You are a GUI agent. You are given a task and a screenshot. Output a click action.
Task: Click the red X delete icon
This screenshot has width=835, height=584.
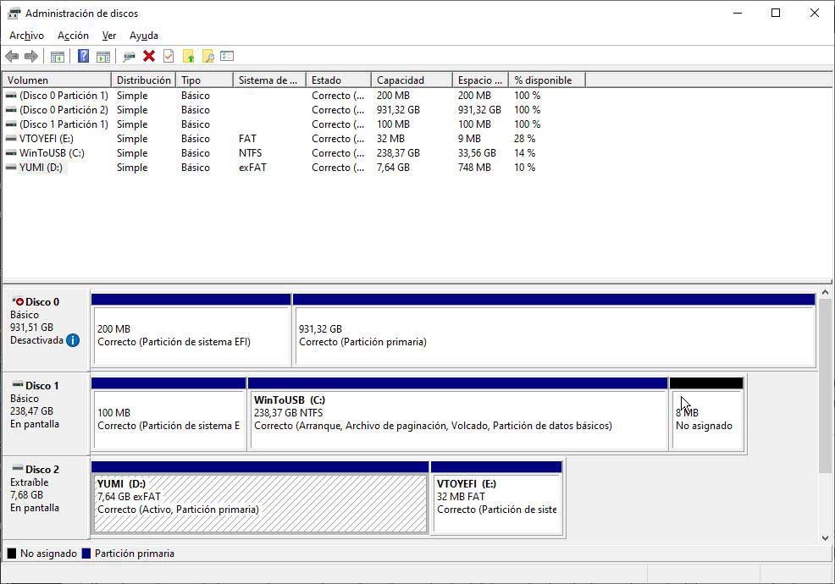pos(149,56)
